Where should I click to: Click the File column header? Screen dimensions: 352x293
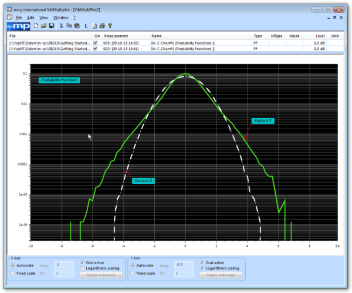coord(50,36)
